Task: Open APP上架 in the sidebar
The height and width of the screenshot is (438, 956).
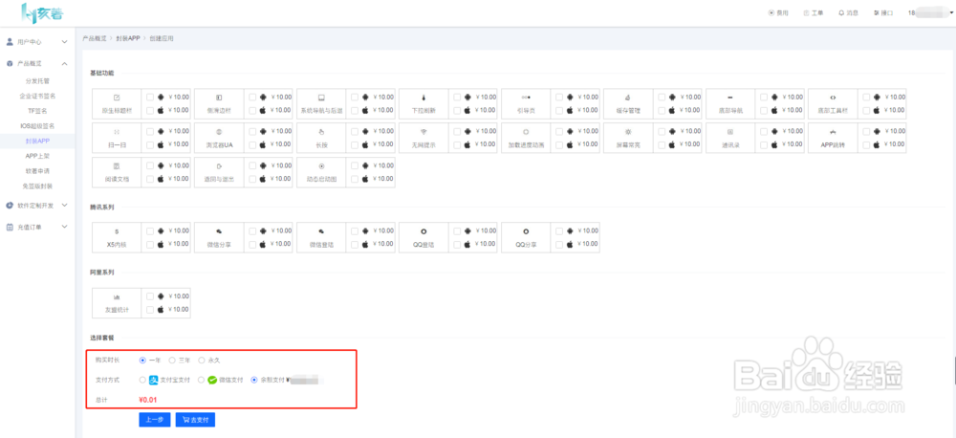Action: pyautogui.click(x=37, y=156)
